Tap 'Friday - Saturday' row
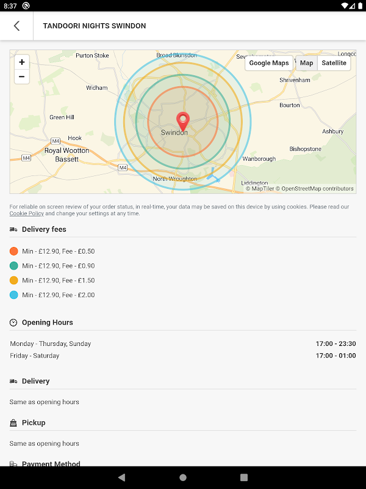 183,356
